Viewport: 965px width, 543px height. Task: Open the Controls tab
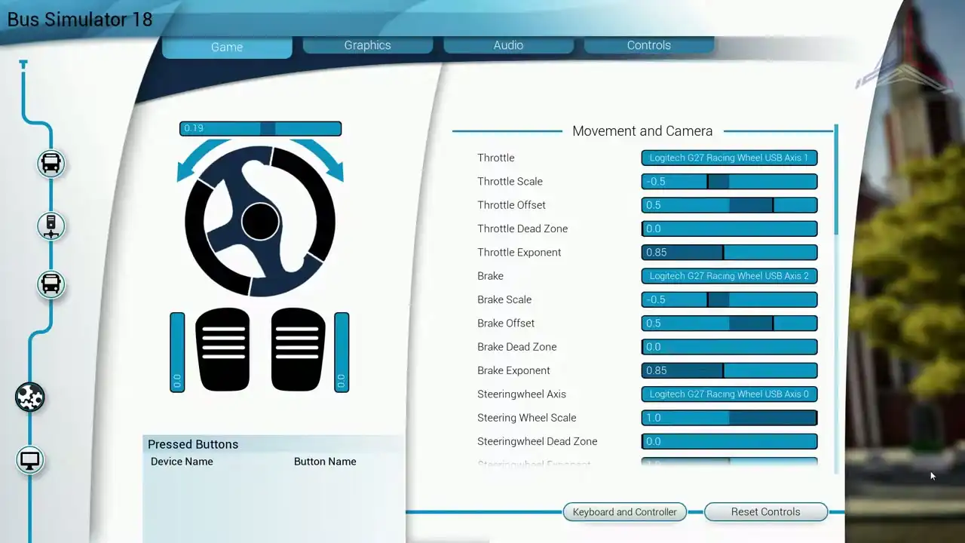[648, 45]
